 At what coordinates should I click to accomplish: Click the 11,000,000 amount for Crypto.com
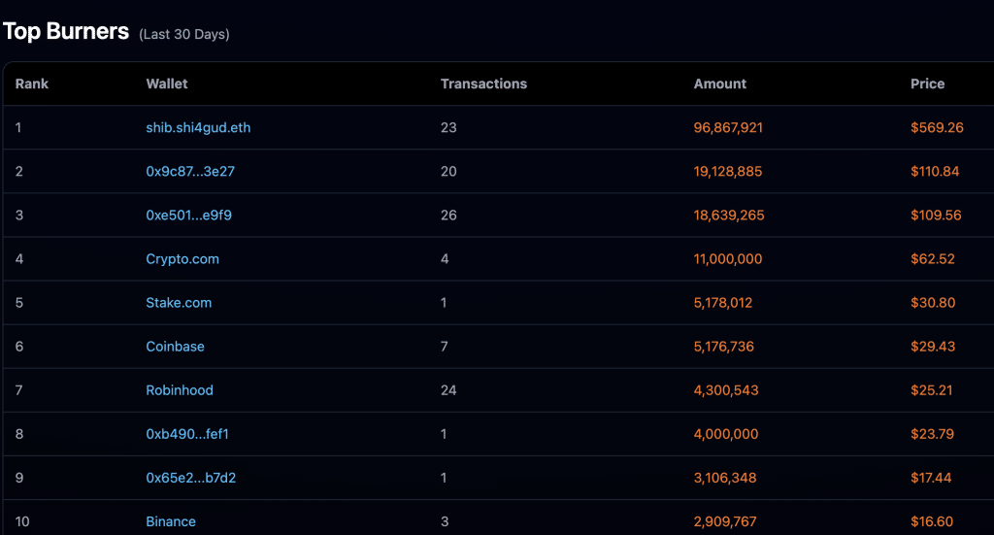(728, 259)
